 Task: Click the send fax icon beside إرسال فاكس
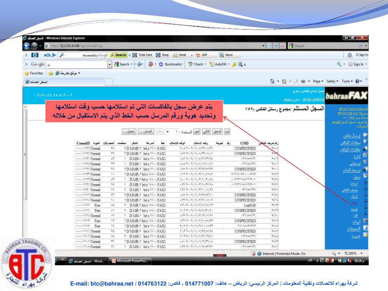pyautogui.click(x=365, y=135)
